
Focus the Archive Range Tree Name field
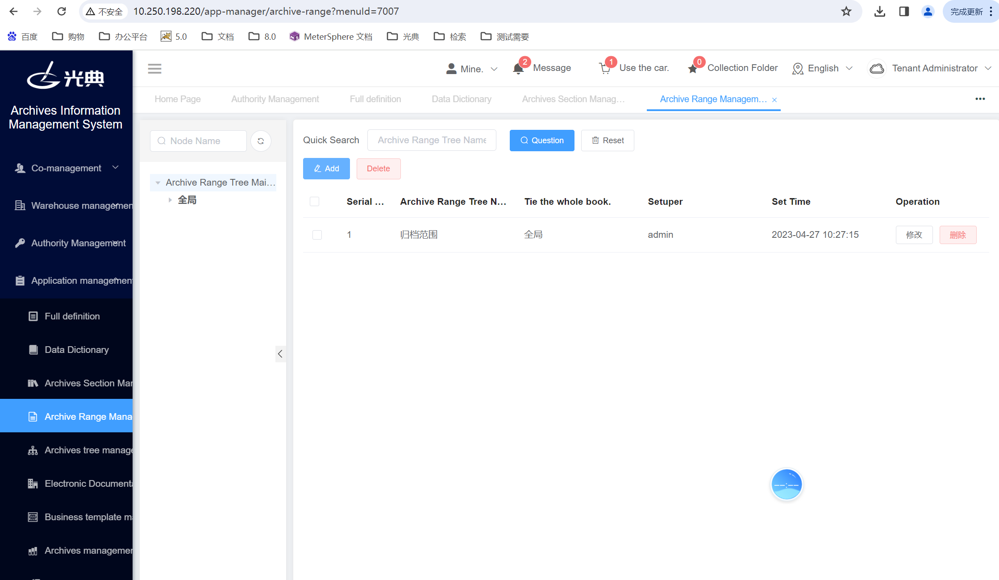click(432, 140)
